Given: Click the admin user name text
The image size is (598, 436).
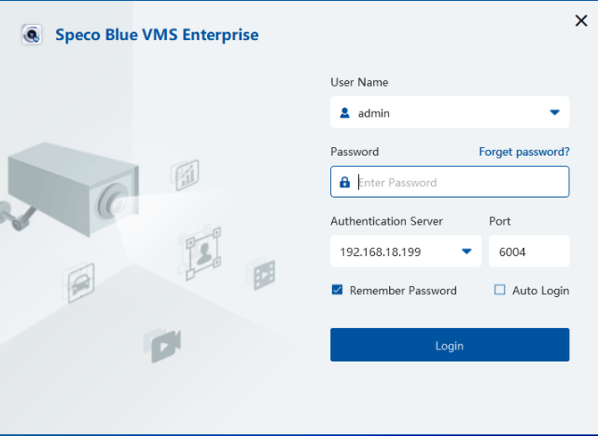Looking at the screenshot, I should tap(374, 113).
